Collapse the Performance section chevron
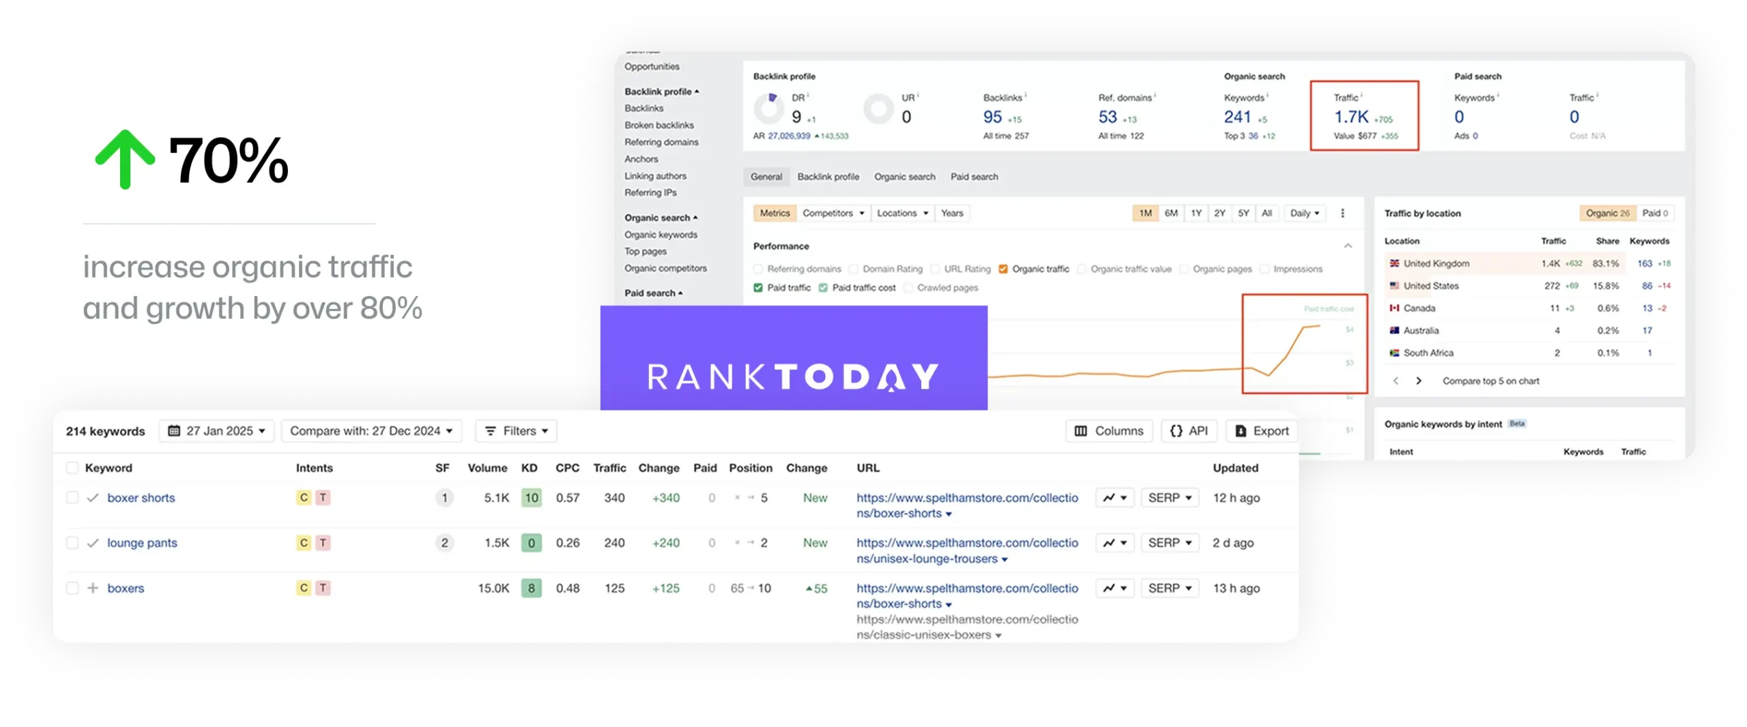The width and height of the screenshot is (1747, 727). [1348, 246]
